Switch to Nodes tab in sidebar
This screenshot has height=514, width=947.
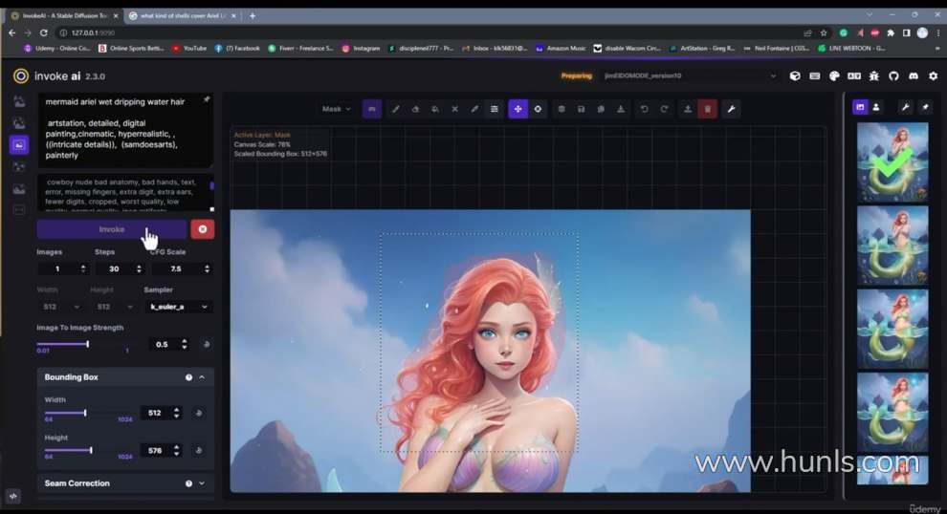click(19, 166)
